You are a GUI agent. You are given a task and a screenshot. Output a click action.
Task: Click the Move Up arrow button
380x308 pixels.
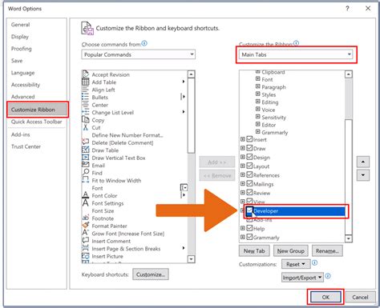tap(363, 162)
